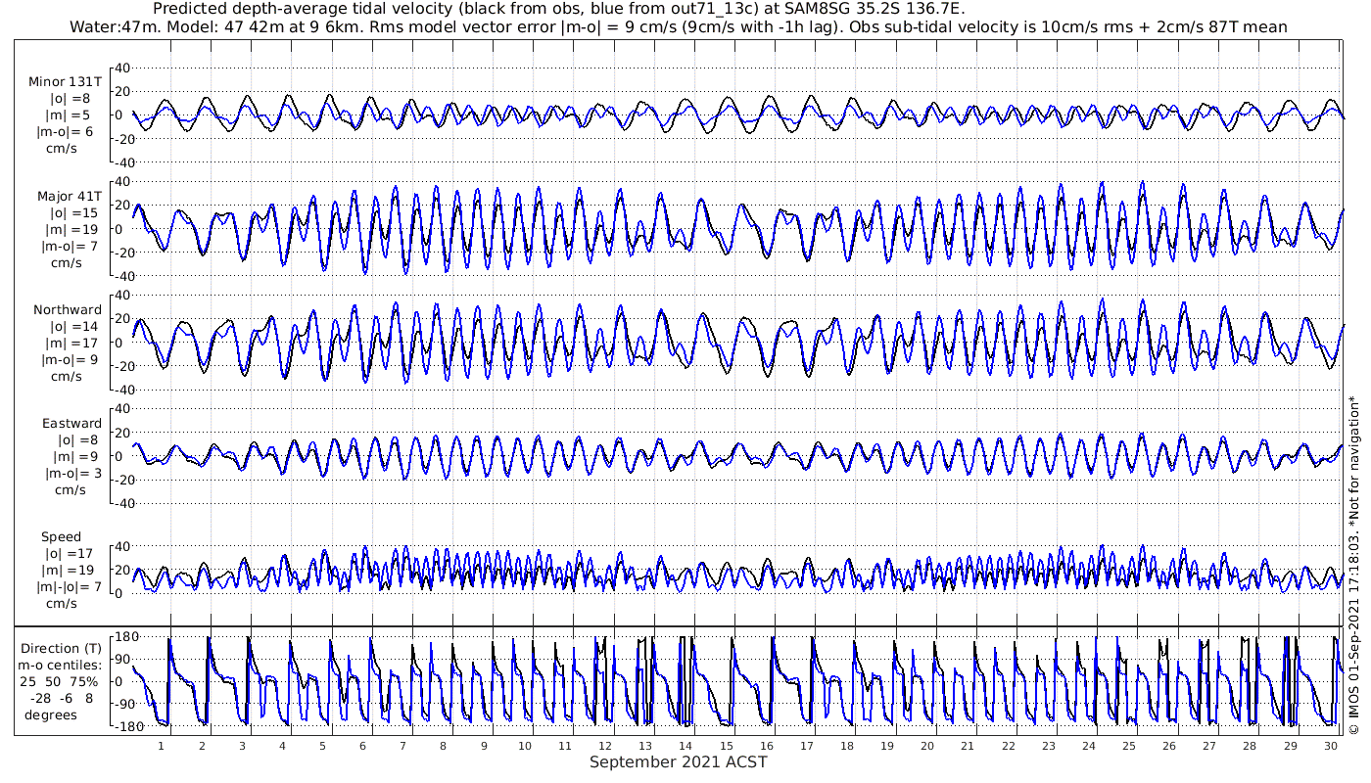Click the day 15 tick label
Image resolution: width=1371 pixels, height=783 pixels.
point(727,746)
